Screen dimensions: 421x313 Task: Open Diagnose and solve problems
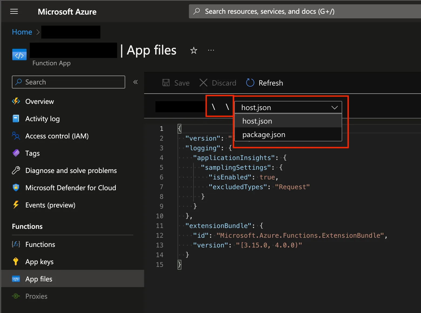coord(71,171)
